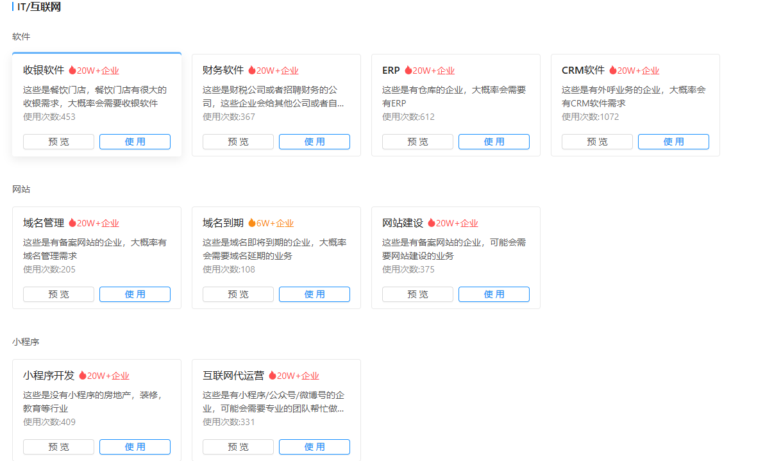Preview the 收银软件 template
The width and height of the screenshot is (765, 461).
click(x=58, y=142)
